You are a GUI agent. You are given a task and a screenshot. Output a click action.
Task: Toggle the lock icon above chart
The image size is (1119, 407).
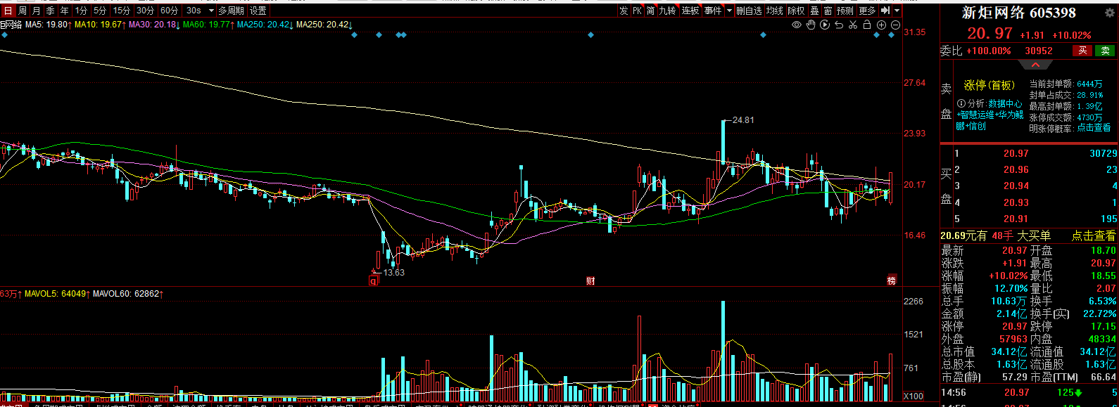coord(867,25)
